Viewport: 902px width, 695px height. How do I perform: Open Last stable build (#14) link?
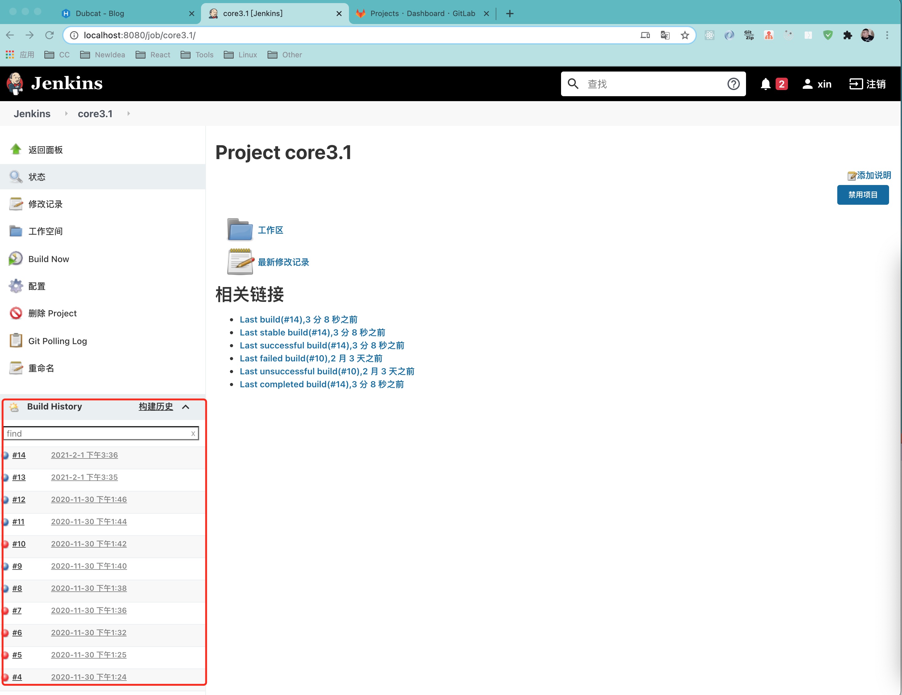pos(312,332)
